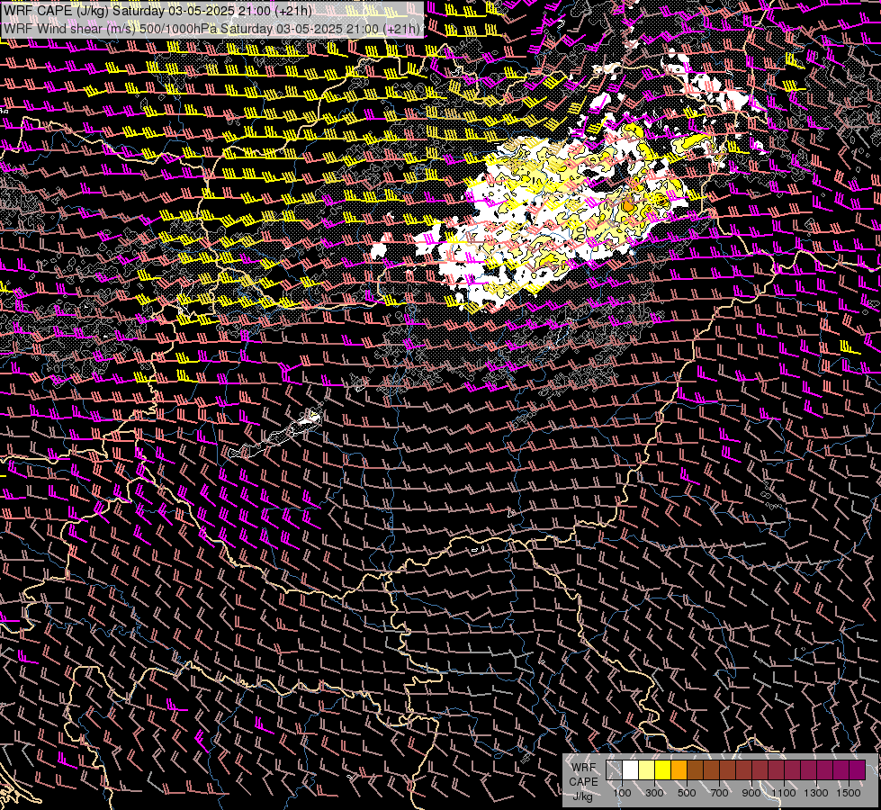Click the 700 legend scale label
The height and width of the screenshot is (810, 881).
tap(720, 793)
